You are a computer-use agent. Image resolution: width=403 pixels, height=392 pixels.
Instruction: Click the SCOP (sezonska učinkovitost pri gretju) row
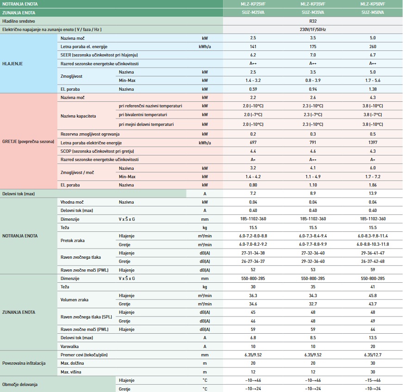pyautogui.click(x=93, y=151)
